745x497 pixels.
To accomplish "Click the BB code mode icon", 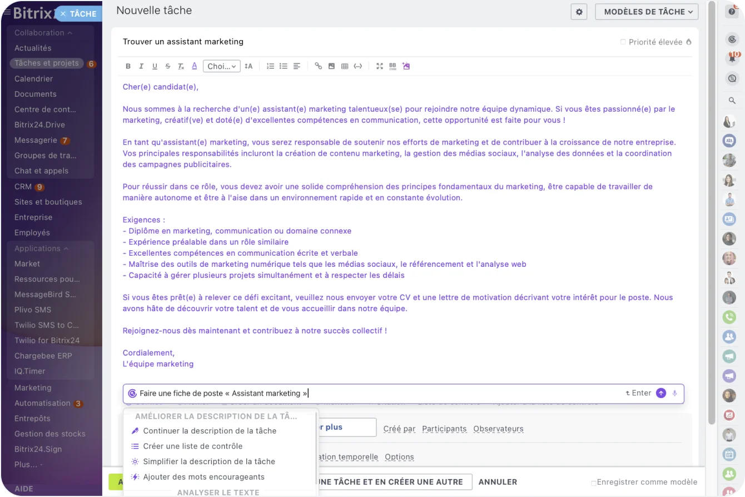I will (393, 66).
